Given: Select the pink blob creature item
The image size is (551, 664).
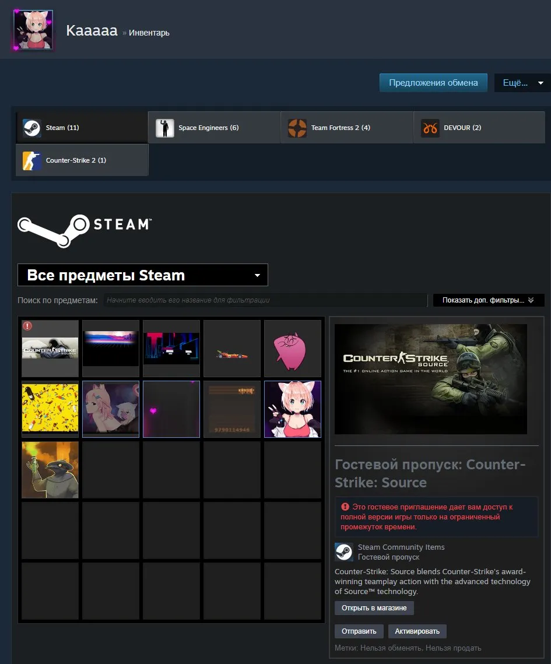Looking at the screenshot, I should pos(292,349).
